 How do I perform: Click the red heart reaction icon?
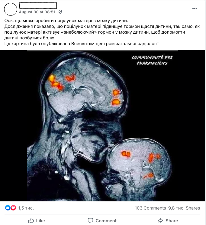pyautogui.click(x=13, y=208)
